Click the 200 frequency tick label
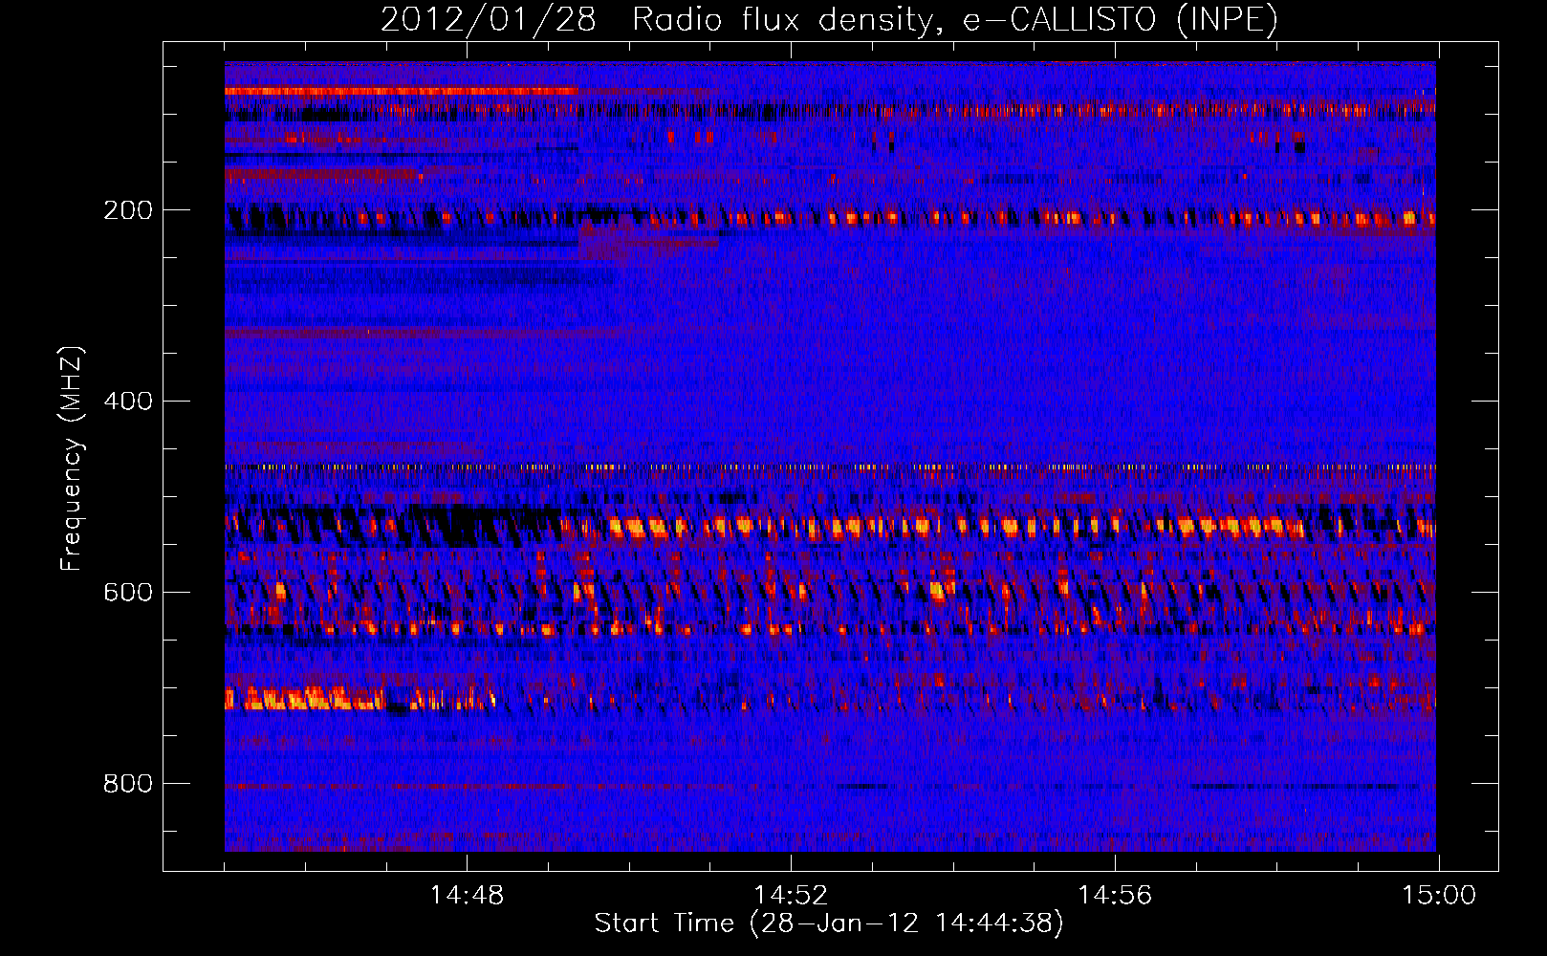The image size is (1547, 956). [x=128, y=210]
